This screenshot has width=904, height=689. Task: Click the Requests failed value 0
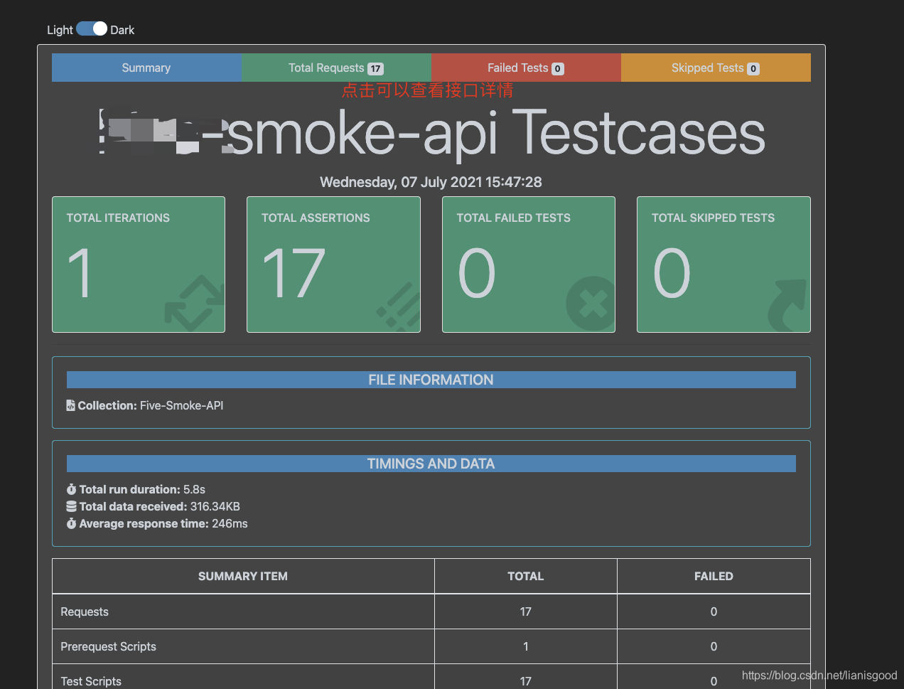click(x=714, y=611)
